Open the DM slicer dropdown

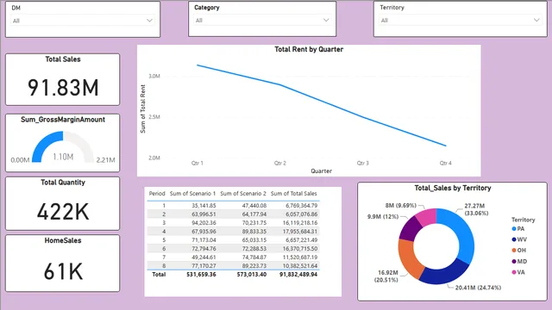pos(83,21)
